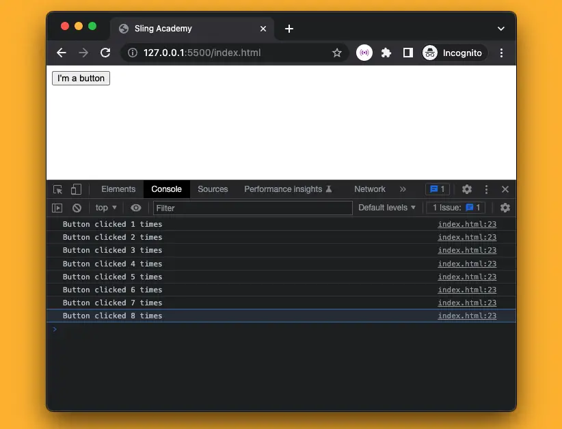The width and height of the screenshot is (562, 429).
Task: Select "Button clicked 8 times" log message
Action: pyautogui.click(x=113, y=316)
